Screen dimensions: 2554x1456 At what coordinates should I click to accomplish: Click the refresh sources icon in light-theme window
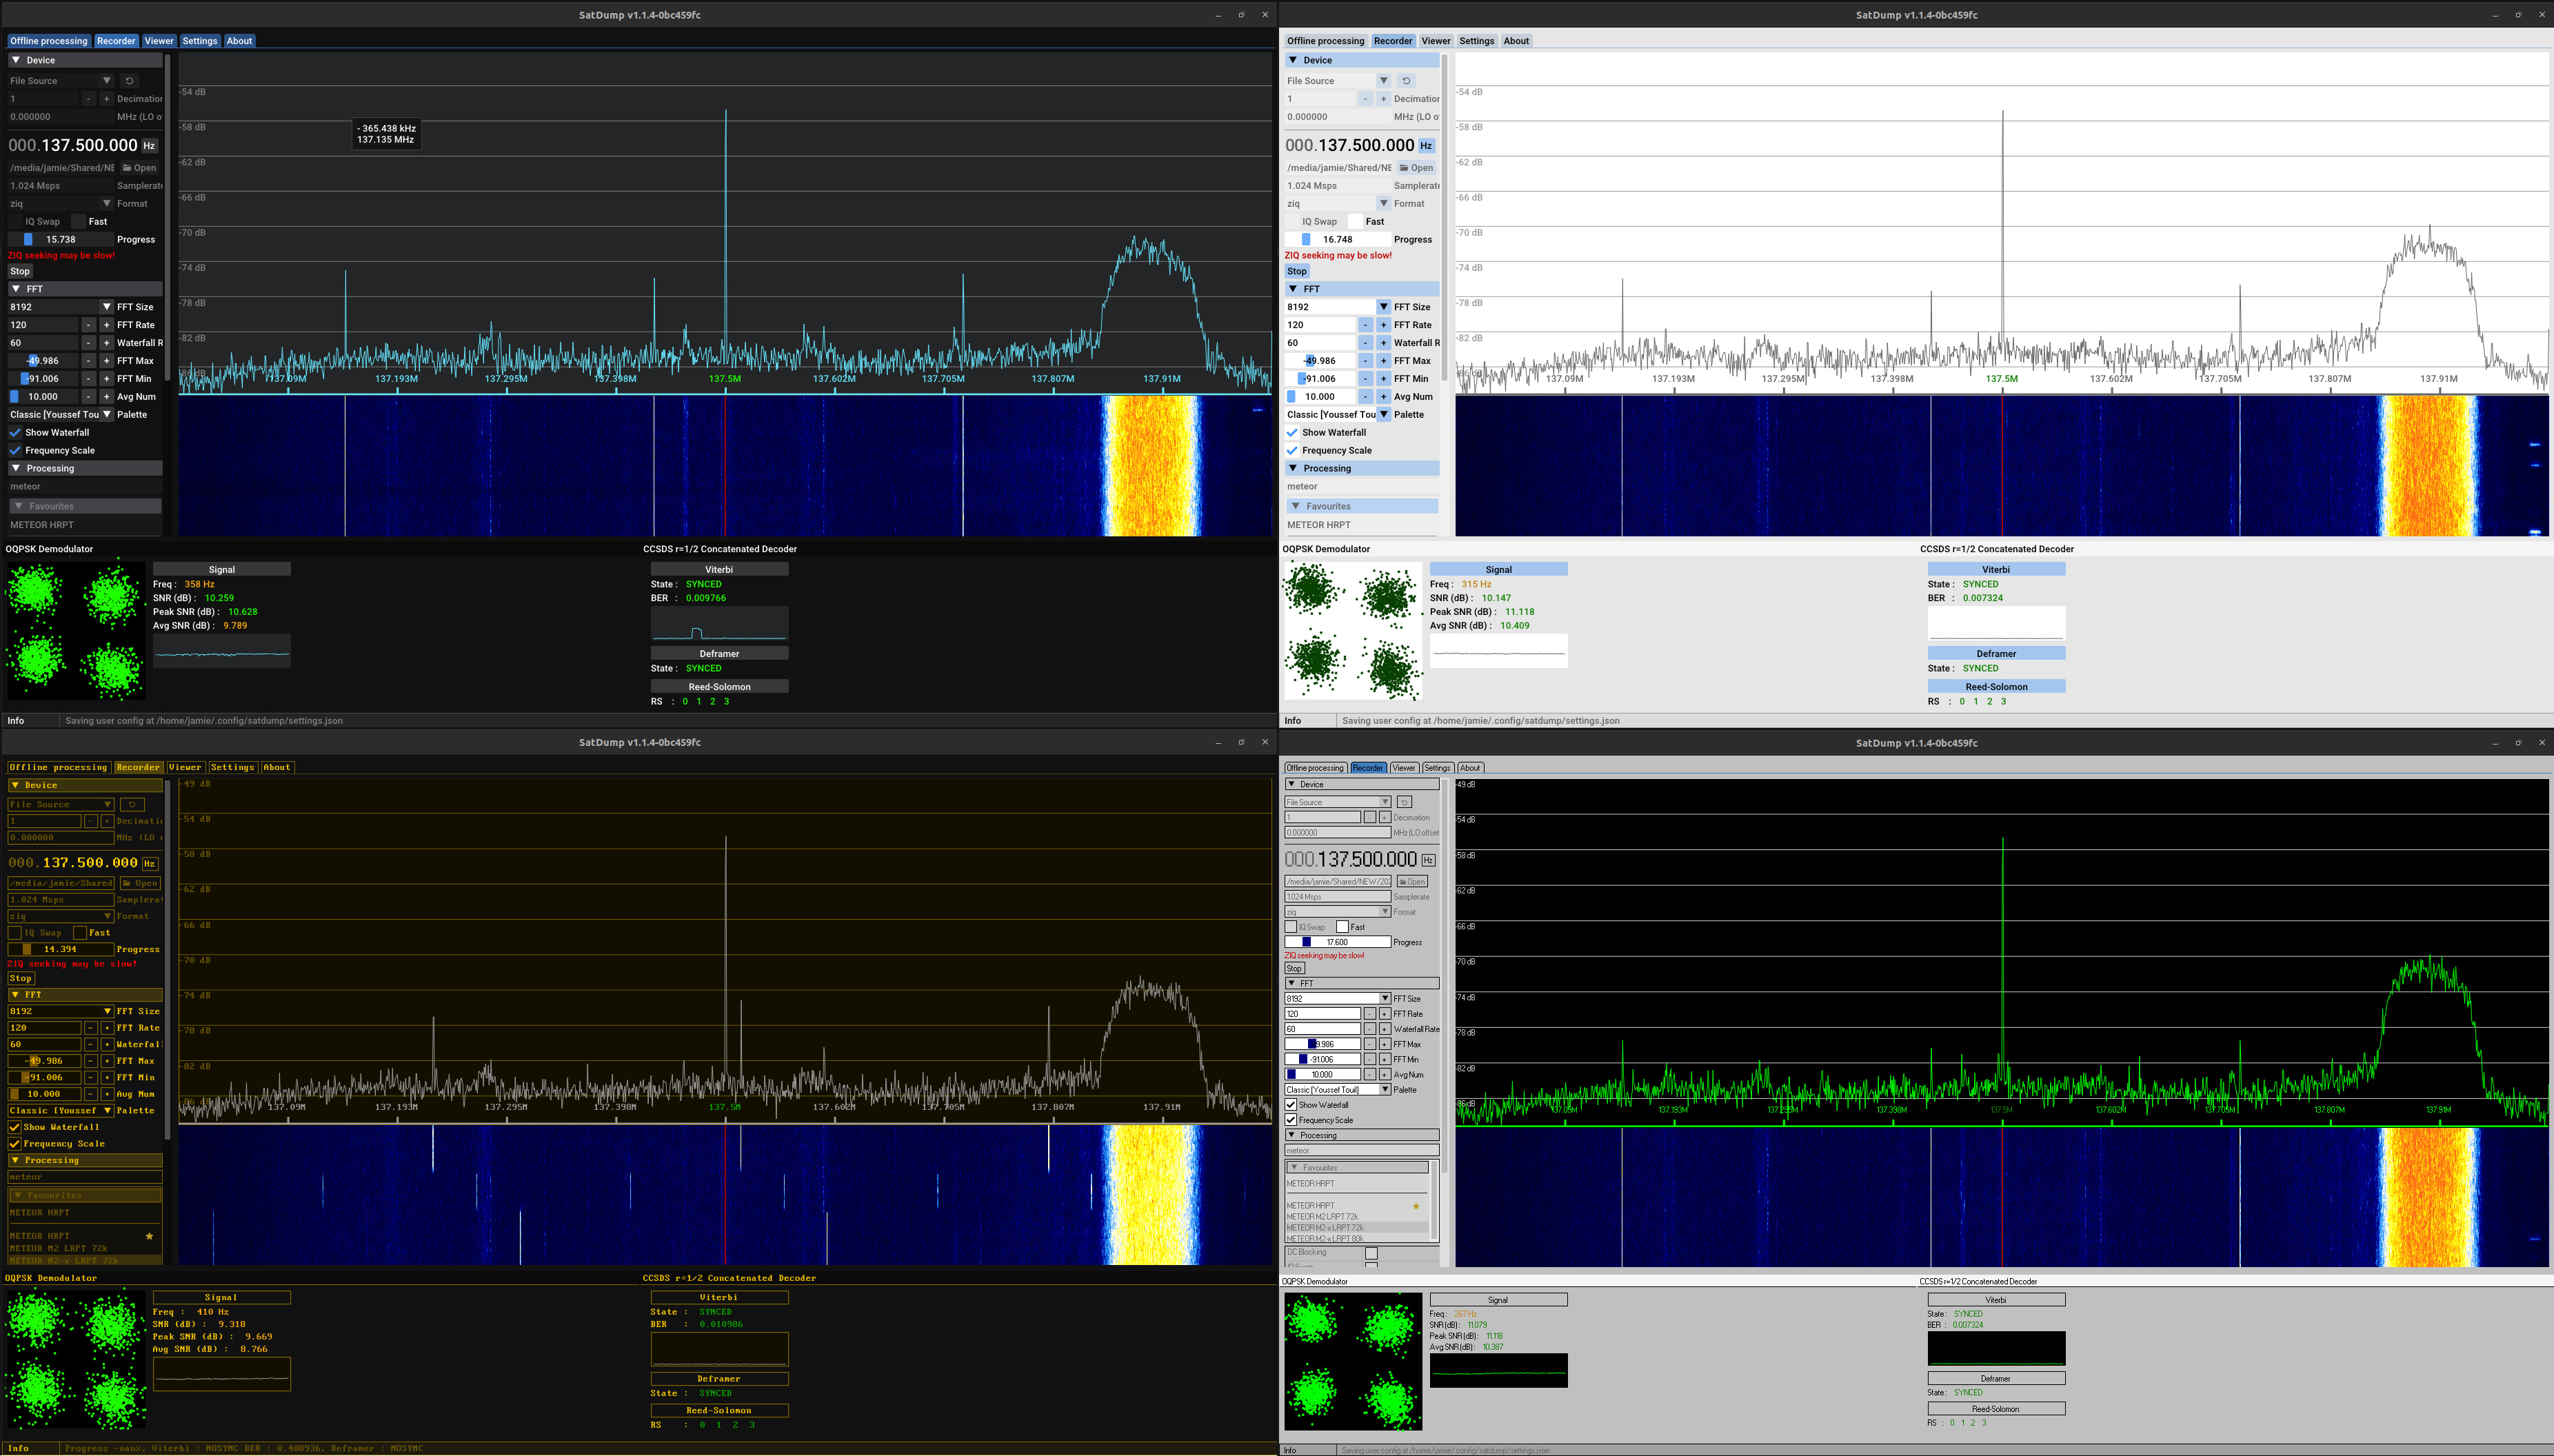pyautogui.click(x=1406, y=81)
